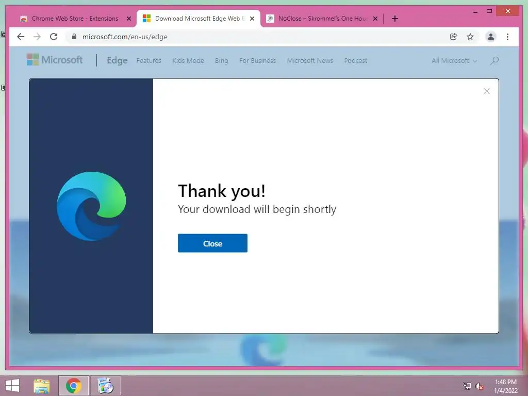Image resolution: width=528 pixels, height=396 pixels.
Task: Open the Chrome profile avatar
Action: 491,37
